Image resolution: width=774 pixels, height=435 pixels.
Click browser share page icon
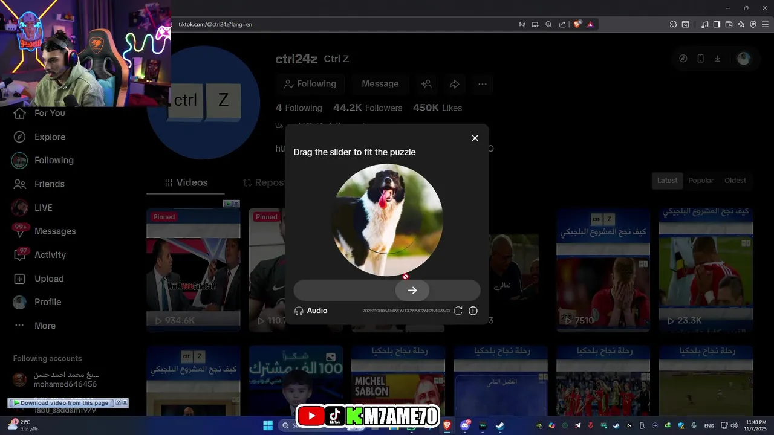click(x=562, y=24)
